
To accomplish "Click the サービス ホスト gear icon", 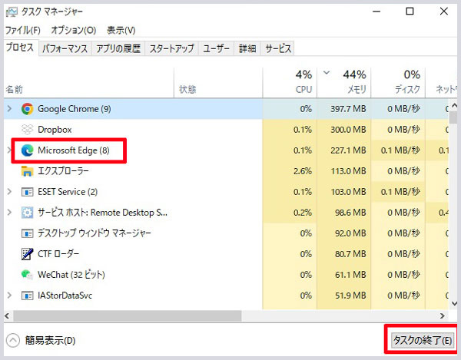I will [x=28, y=213].
